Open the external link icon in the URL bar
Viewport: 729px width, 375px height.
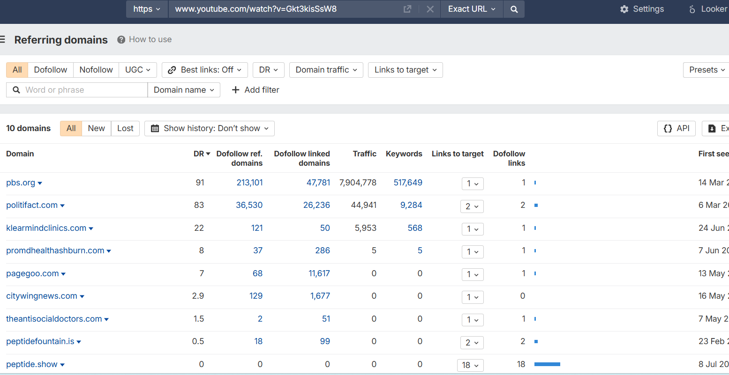(x=407, y=9)
